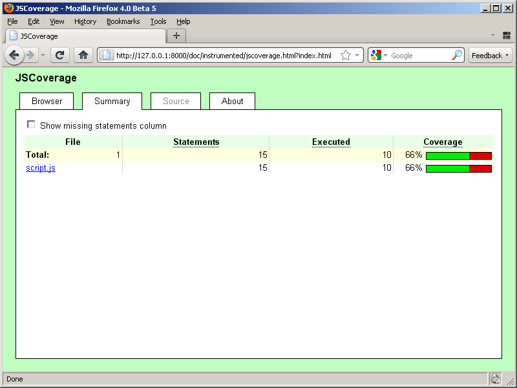Click the Forward arrow button
This screenshot has height=388, width=517.
click(30, 55)
